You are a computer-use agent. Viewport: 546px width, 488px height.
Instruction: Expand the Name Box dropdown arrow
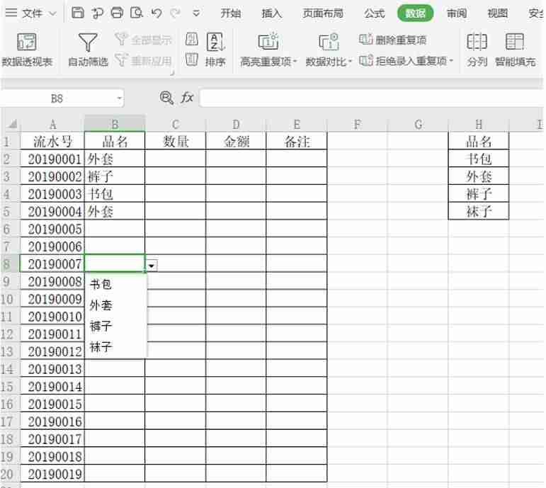tap(119, 98)
